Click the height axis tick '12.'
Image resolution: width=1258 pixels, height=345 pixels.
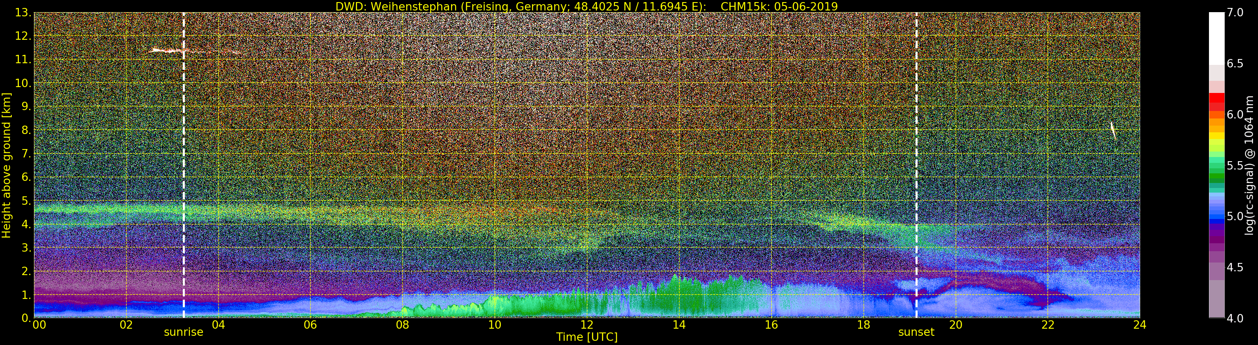pyautogui.click(x=23, y=36)
